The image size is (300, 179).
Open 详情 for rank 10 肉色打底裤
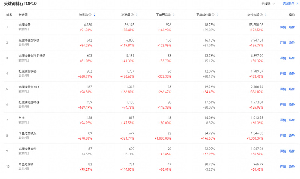283,167
